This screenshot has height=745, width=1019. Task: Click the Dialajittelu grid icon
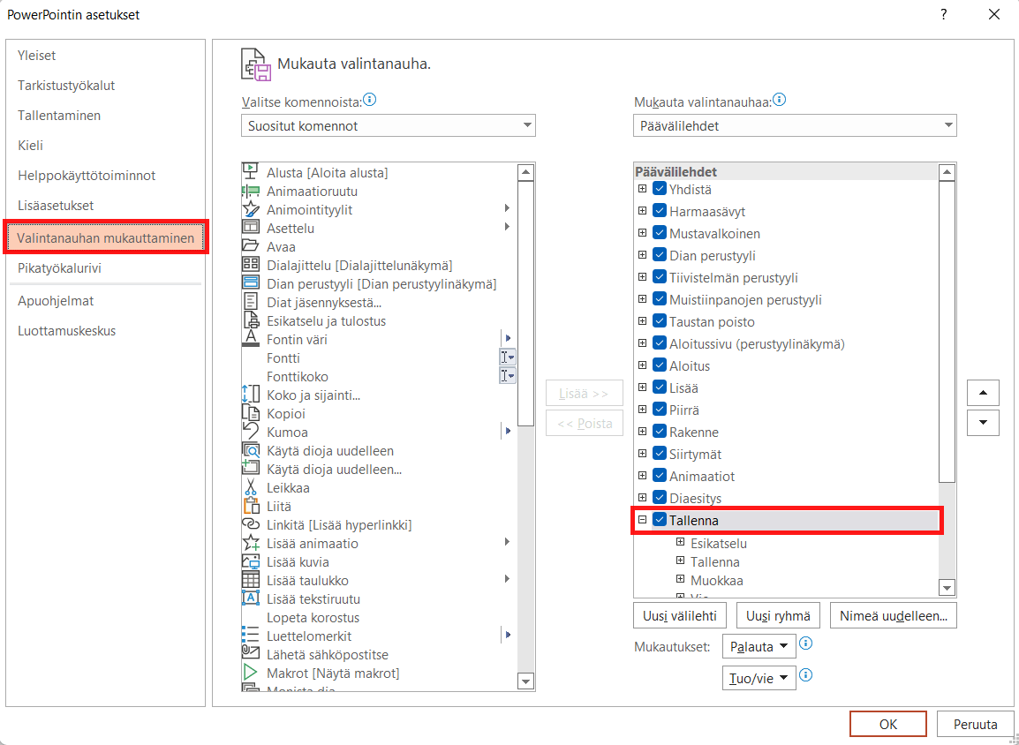tap(251, 264)
